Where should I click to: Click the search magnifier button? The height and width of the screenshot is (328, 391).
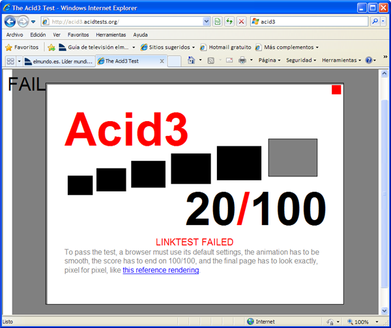click(x=375, y=21)
